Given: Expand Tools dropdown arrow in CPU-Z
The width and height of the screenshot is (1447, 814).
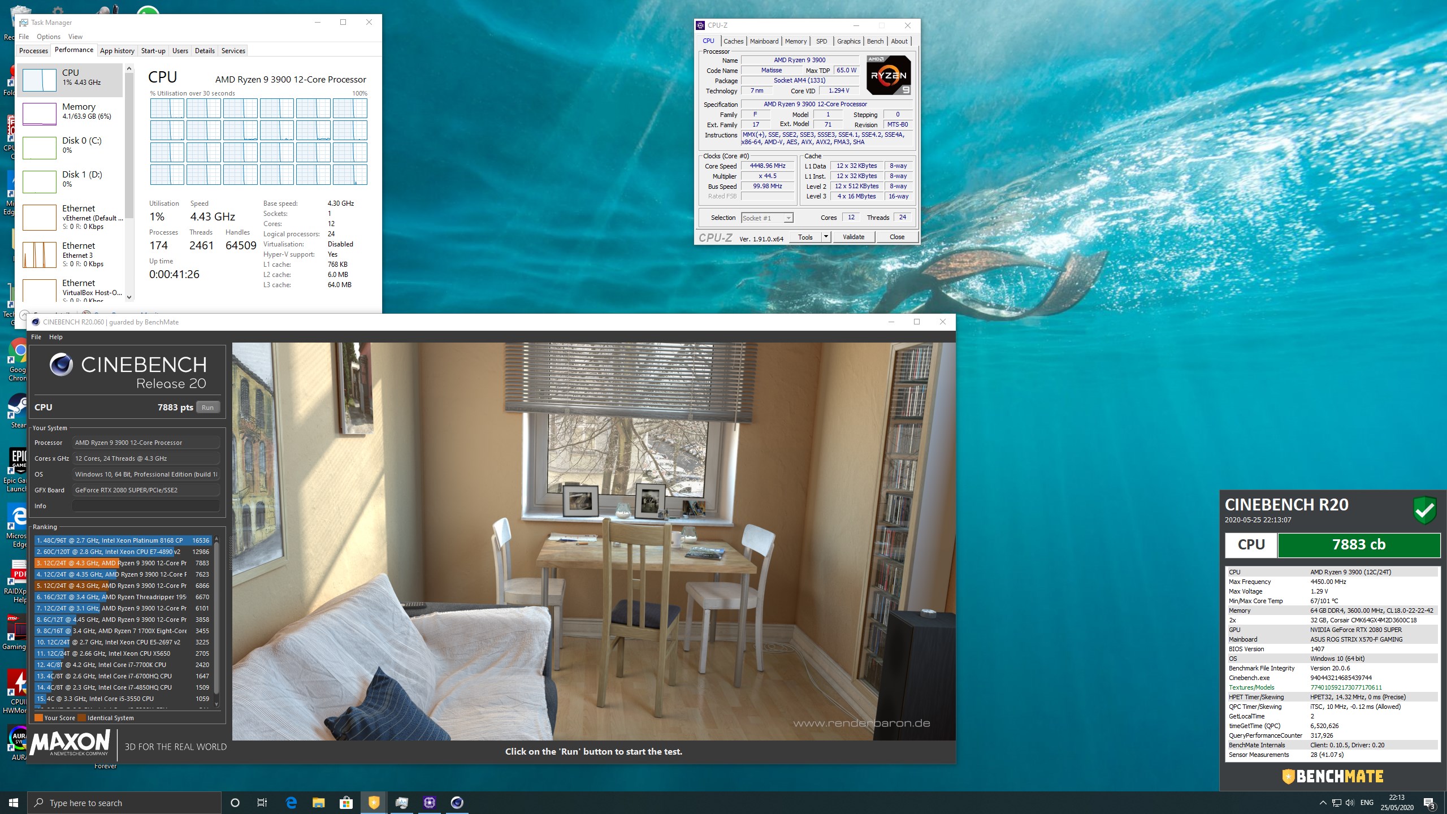Looking at the screenshot, I should click(x=826, y=237).
